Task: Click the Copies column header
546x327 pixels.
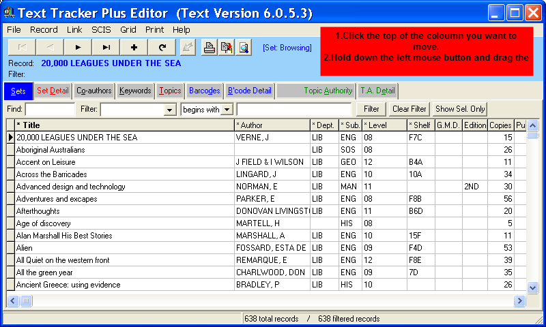Action: [501, 125]
